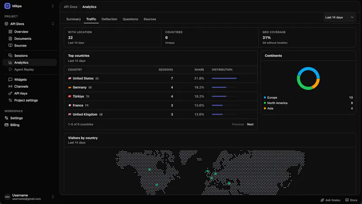The width and height of the screenshot is (362, 204).
Task: Click the Billing card icon
Action: (6, 125)
